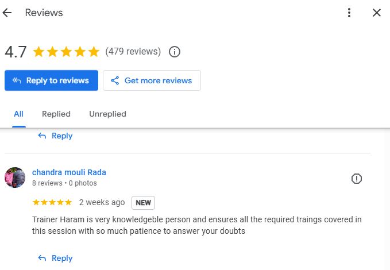Switch to the Replied tab

pyautogui.click(x=56, y=114)
